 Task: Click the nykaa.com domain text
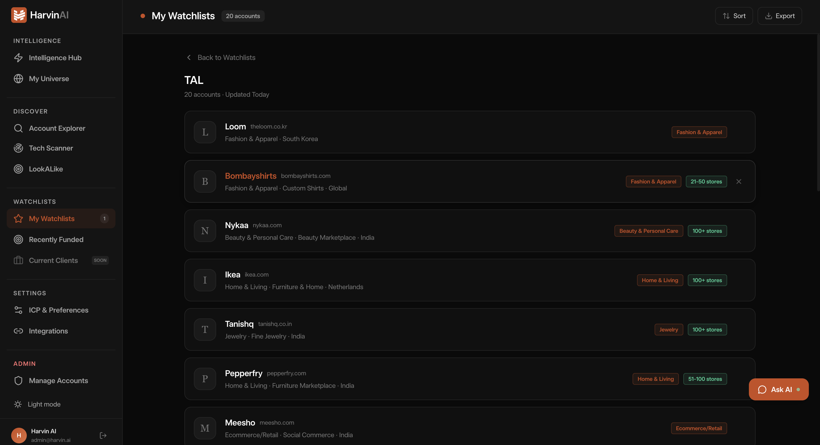267,225
